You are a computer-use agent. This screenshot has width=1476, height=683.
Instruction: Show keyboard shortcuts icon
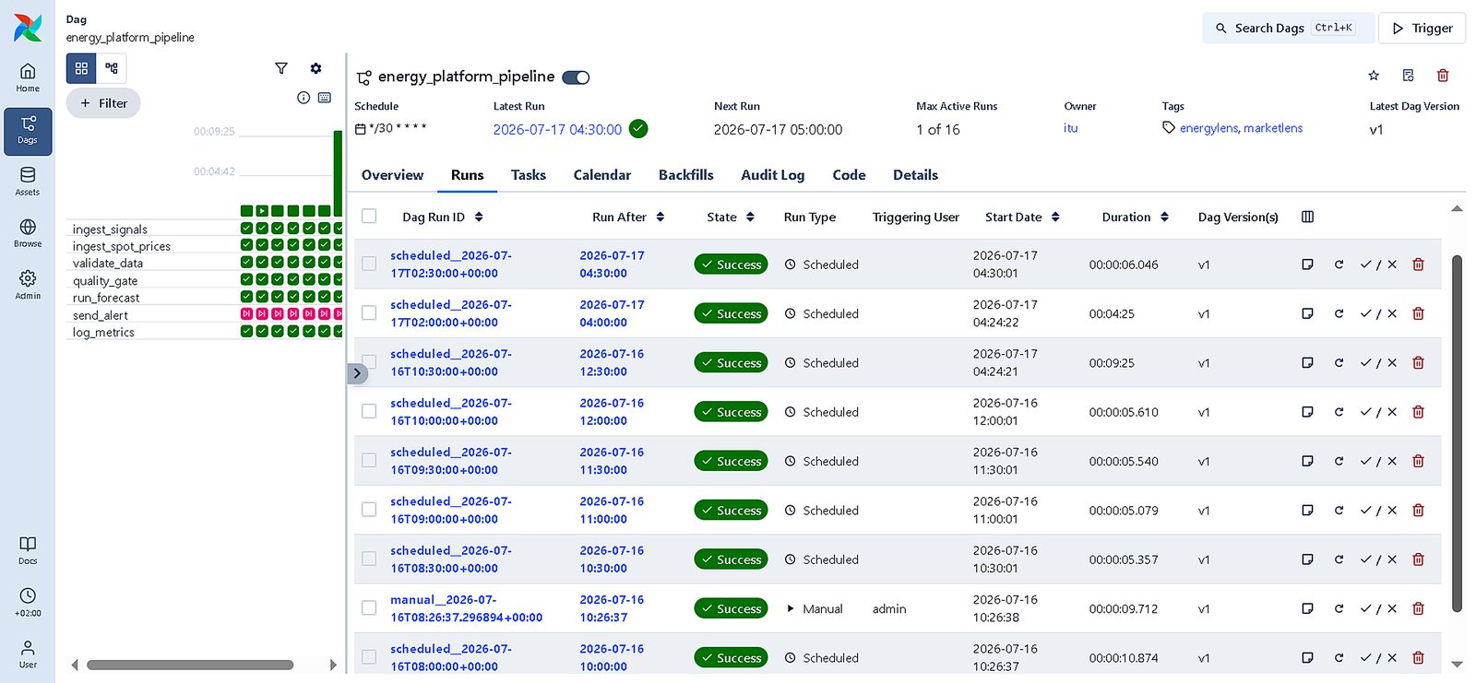[325, 98]
